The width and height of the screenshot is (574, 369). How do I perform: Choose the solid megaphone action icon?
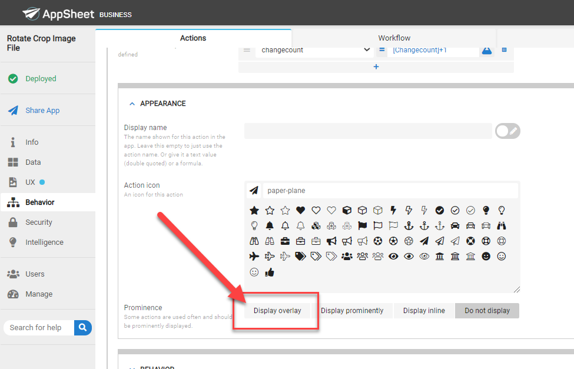click(x=331, y=241)
